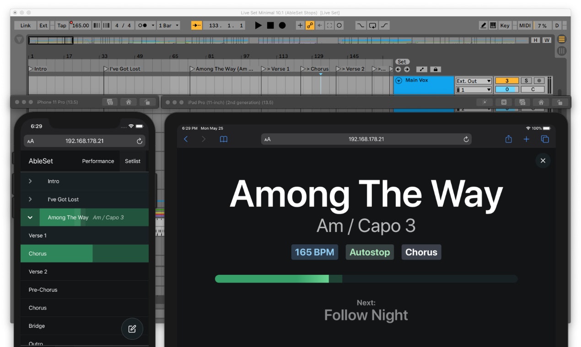Enable Draw Mode pencil in Ableton

tap(484, 26)
